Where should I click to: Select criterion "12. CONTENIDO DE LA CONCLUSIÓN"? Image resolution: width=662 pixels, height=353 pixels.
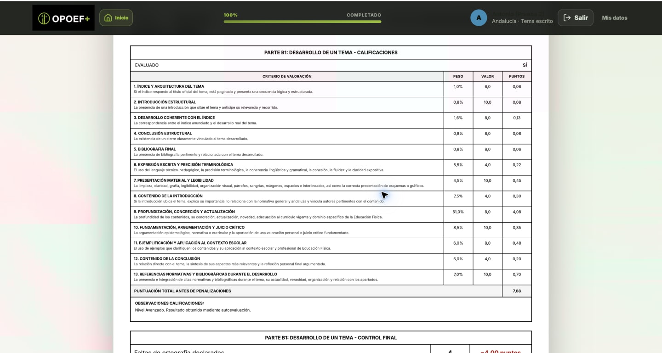pyautogui.click(x=167, y=258)
